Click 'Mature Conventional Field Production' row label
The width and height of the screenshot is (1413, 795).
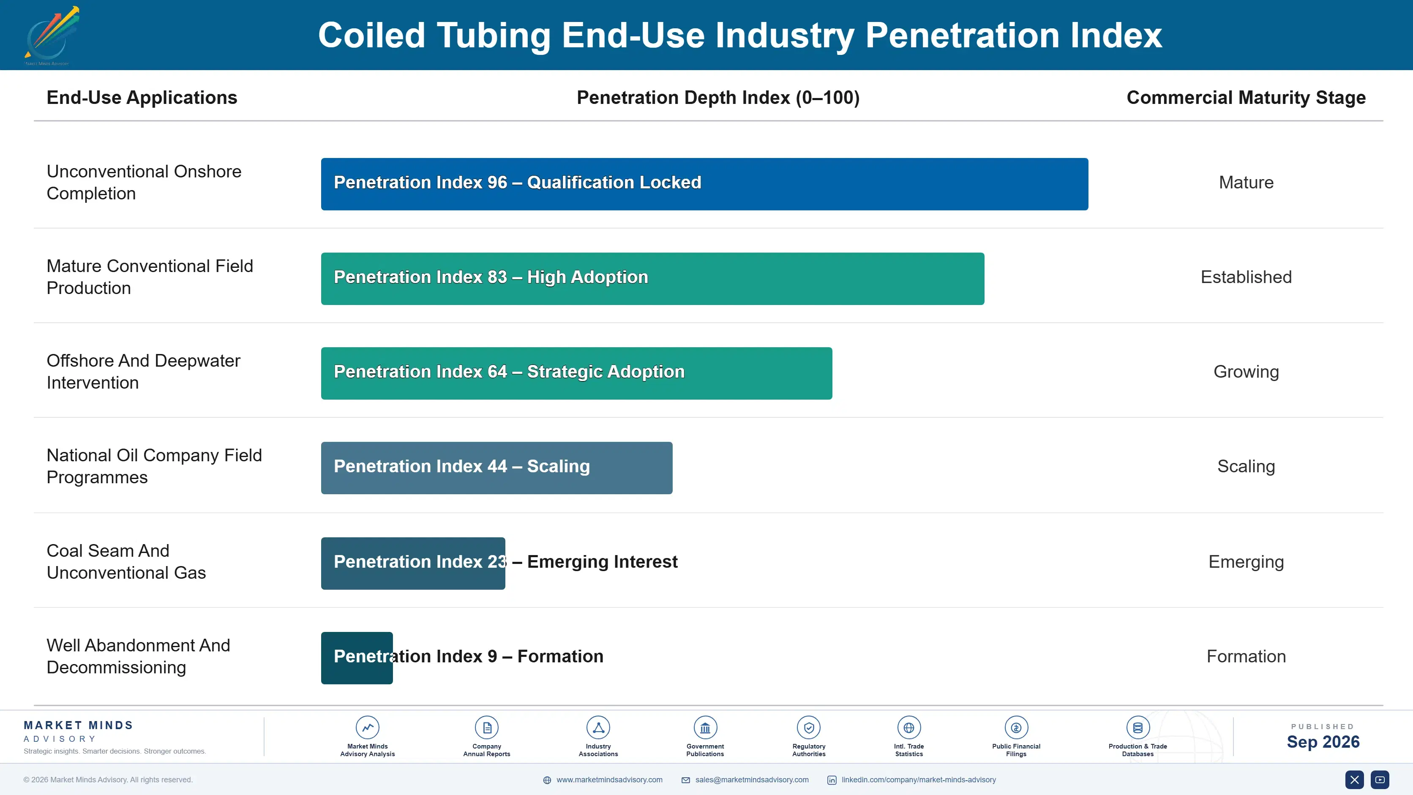coord(150,277)
